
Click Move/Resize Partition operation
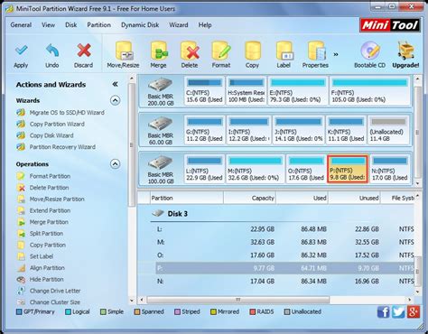click(x=51, y=199)
